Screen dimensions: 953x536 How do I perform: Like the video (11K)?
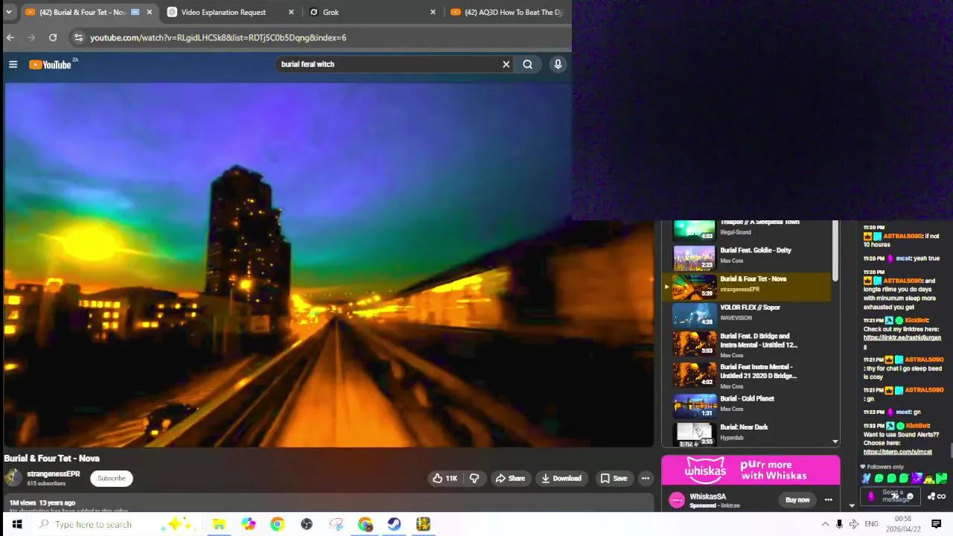point(445,479)
